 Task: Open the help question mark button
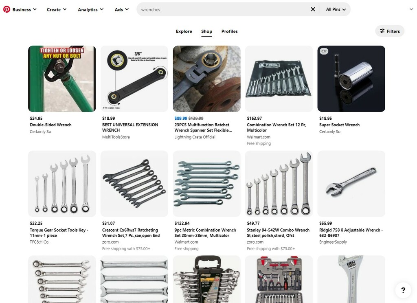pyautogui.click(x=403, y=290)
